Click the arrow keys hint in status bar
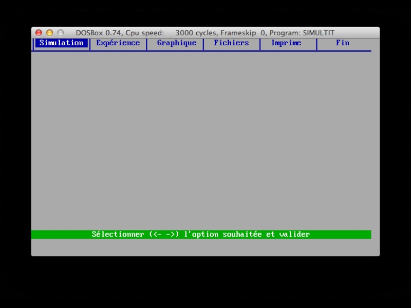This screenshot has width=411, height=308. (164, 235)
